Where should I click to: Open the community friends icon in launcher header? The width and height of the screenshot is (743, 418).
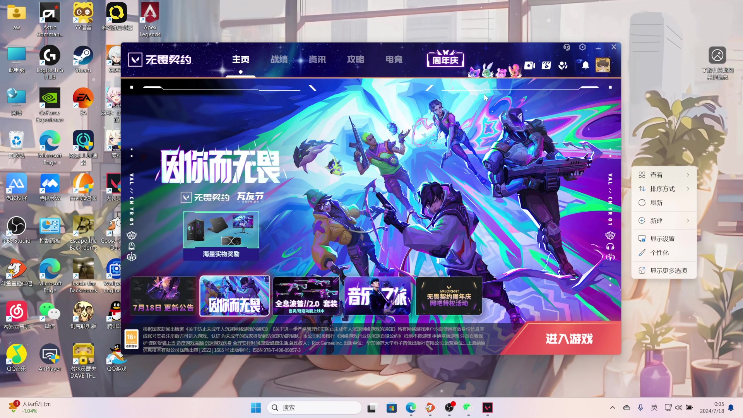click(563, 65)
